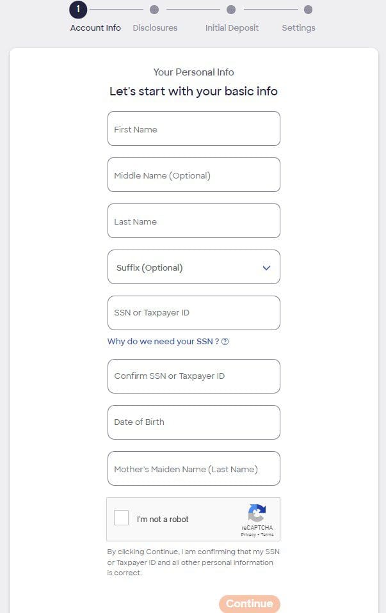Select the Disclosures progress dot
Screen dimensions: 386x613
(154, 10)
